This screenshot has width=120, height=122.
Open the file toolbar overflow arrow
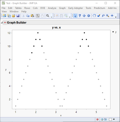pyautogui.click(x=52, y=17)
